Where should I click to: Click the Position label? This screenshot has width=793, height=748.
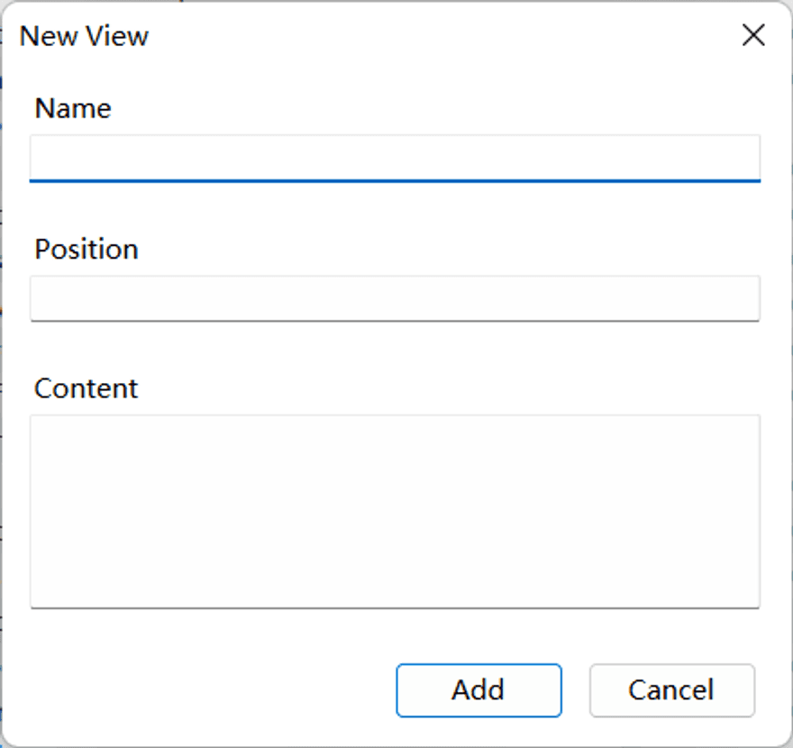coord(87,249)
